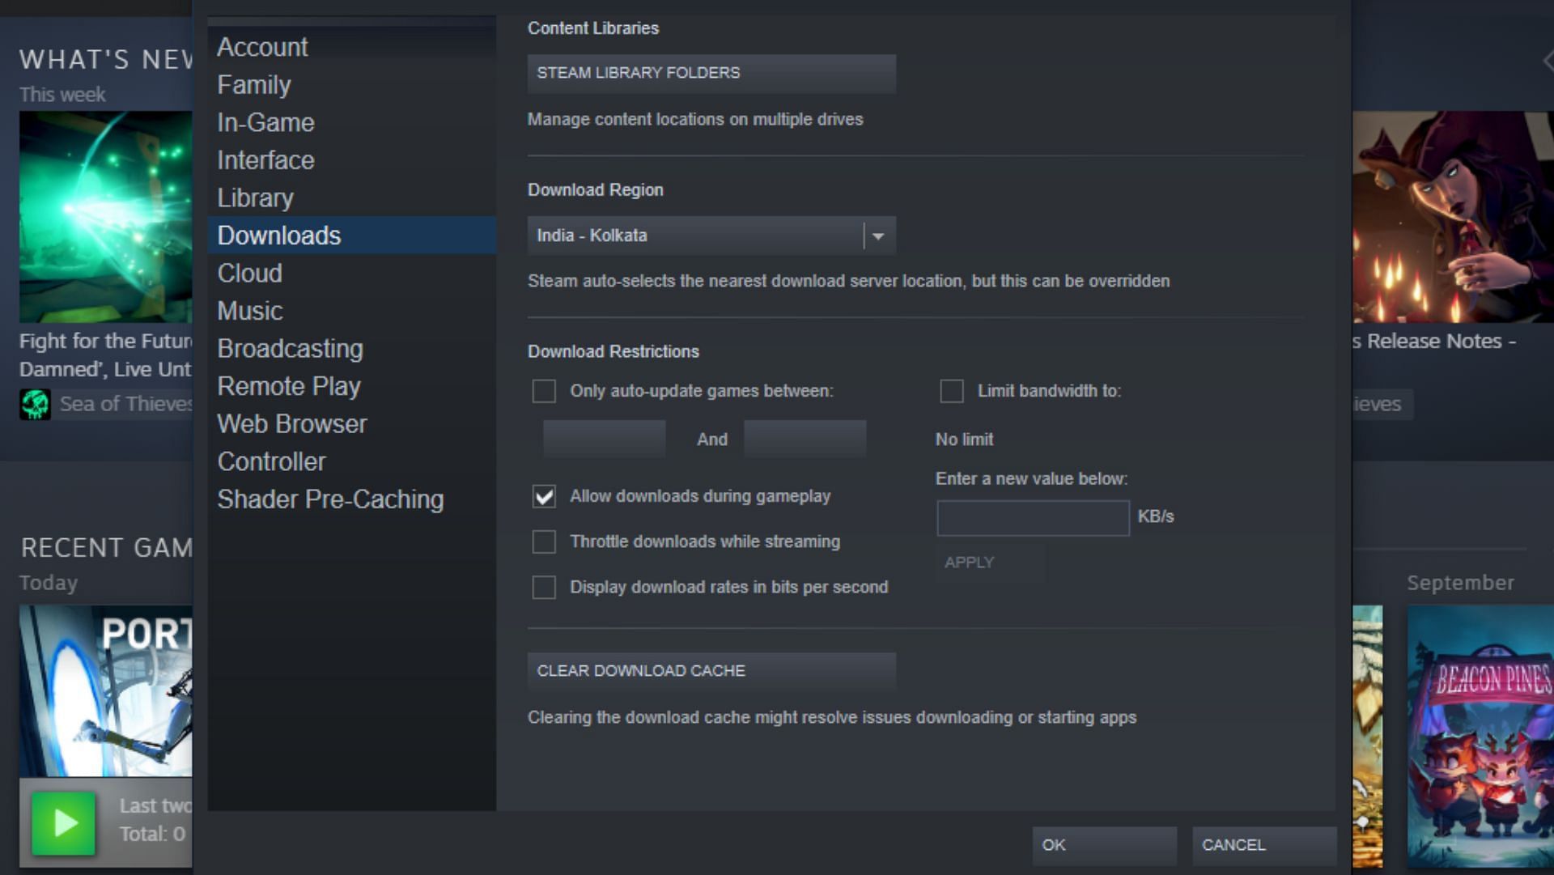Click the Clear Download Cache button
The width and height of the screenshot is (1554, 875).
pos(711,670)
